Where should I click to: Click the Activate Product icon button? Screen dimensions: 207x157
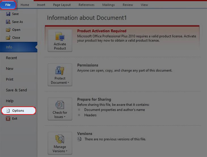(x=60, y=40)
